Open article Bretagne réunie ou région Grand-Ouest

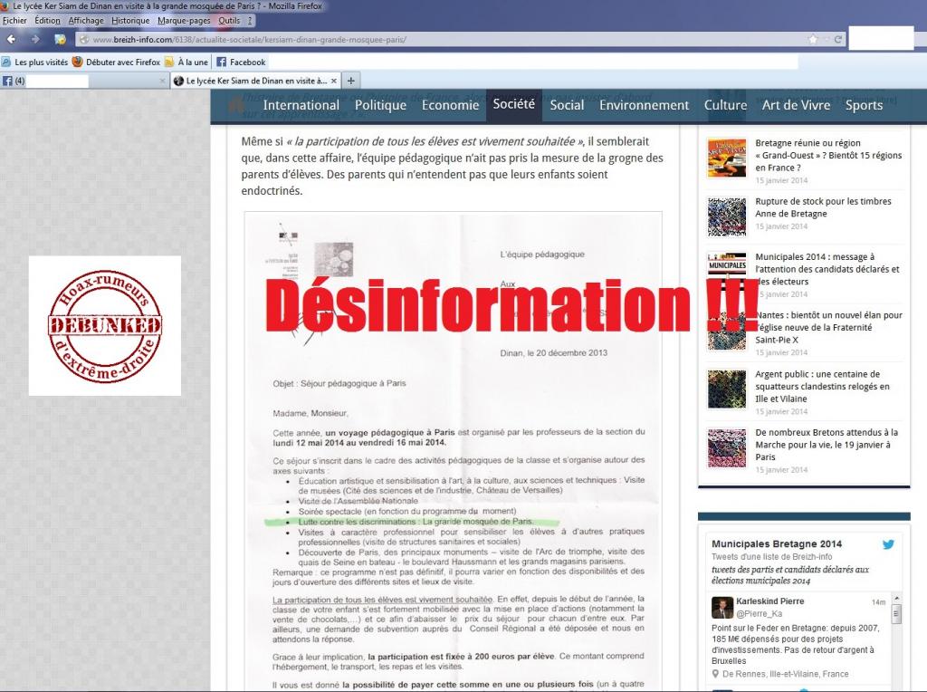click(x=828, y=155)
